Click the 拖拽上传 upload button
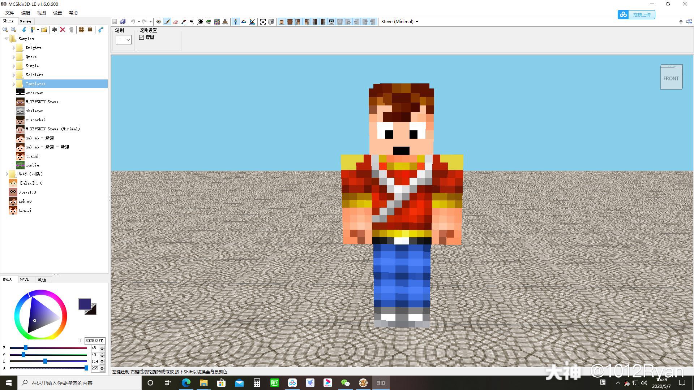 click(637, 14)
